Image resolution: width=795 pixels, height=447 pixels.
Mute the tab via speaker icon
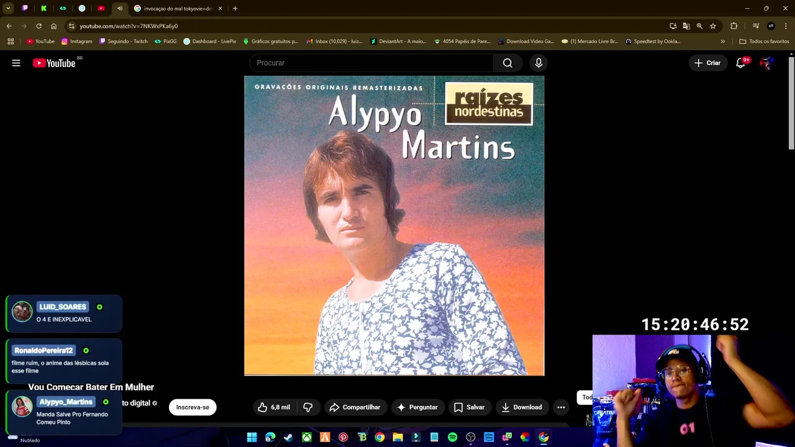(x=120, y=9)
